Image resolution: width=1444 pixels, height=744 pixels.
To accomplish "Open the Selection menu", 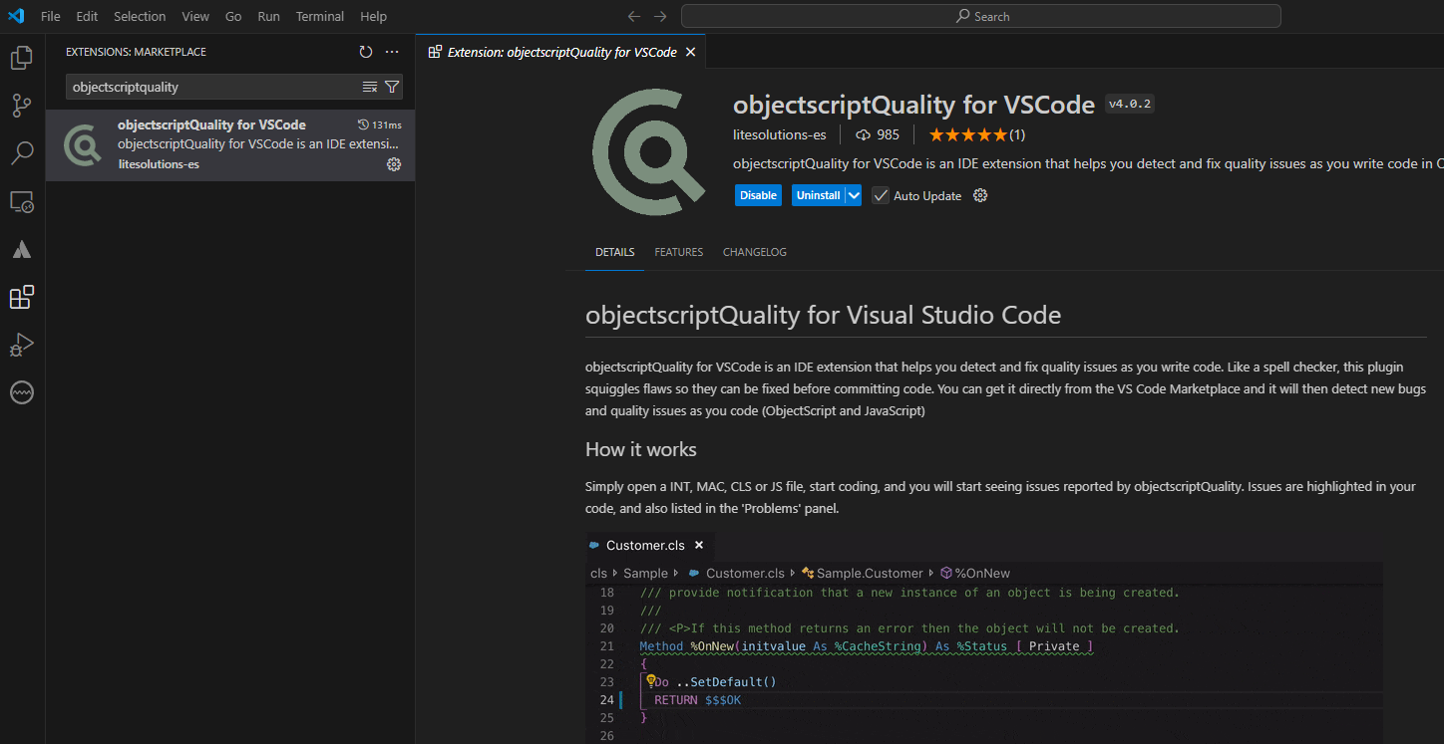I will pyautogui.click(x=140, y=16).
